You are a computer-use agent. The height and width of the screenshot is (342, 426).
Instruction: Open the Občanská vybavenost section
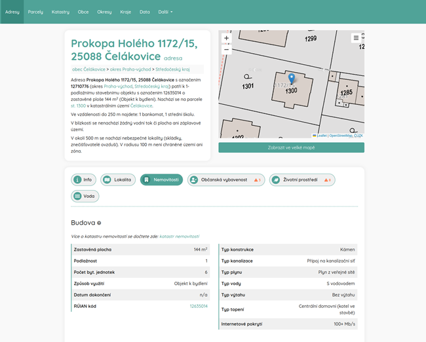pyautogui.click(x=225, y=180)
